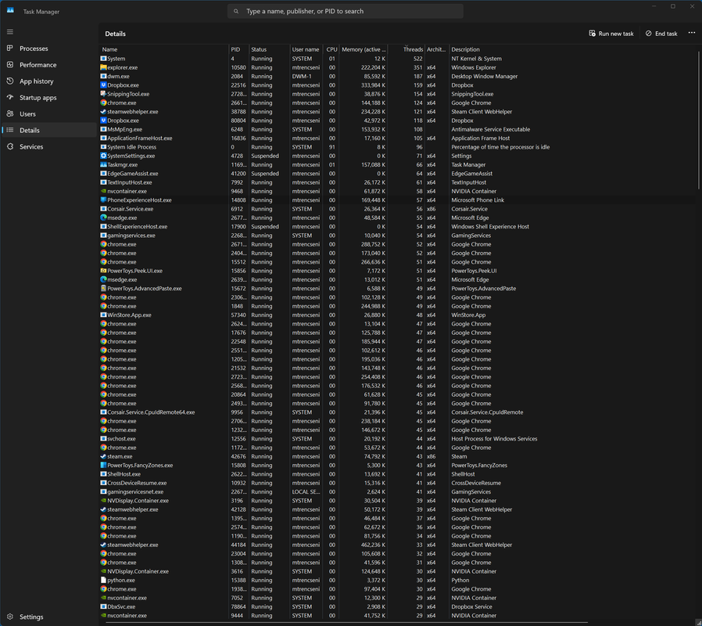Click the search magnifier icon
The height and width of the screenshot is (626, 702).
(x=236, y=11)
